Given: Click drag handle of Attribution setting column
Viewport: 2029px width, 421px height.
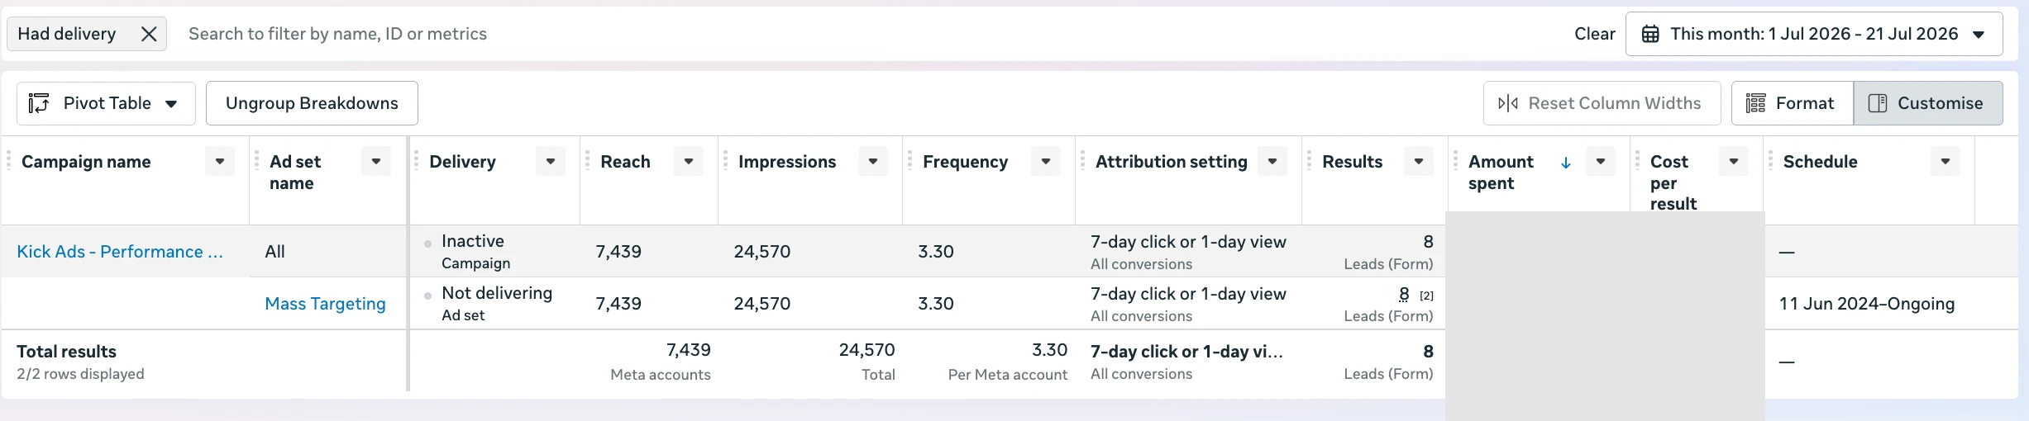Looking at the screenshot, I should 1083,161.
